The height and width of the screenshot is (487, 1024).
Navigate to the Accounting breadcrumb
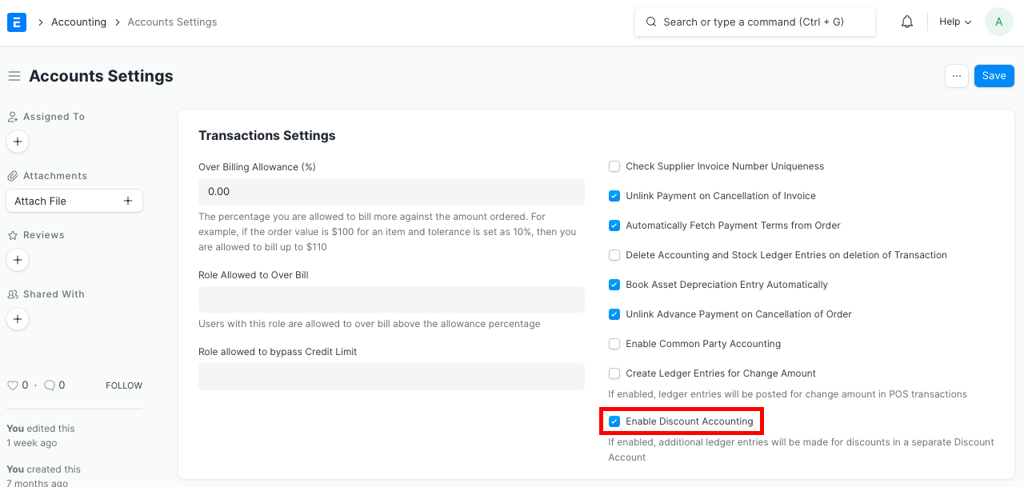pyautogui.click(x=78, y=22)
